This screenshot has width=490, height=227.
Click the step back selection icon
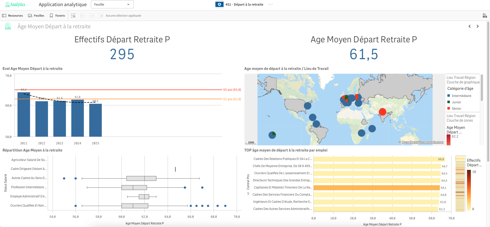click(82, 16)
